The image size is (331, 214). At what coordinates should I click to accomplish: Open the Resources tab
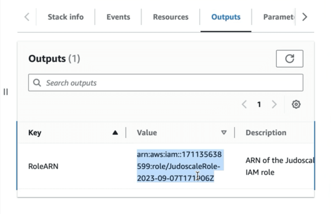click(x=171, y=17)
